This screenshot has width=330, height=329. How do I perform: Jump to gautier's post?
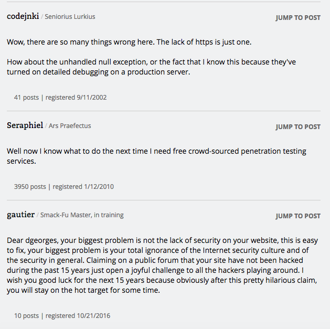coord(298,216)
